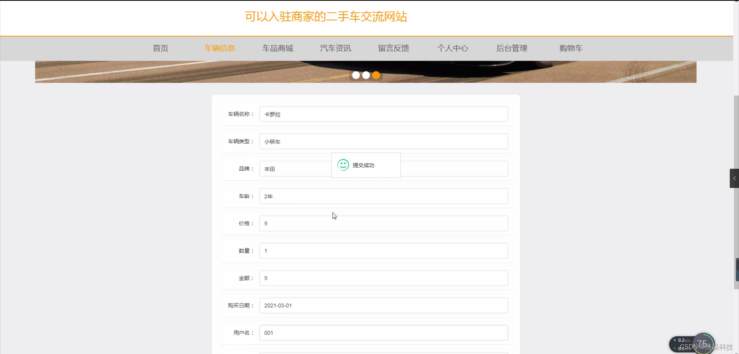Open the 购物车 shopping cart section
Viewport: 739px width, 354px height.
pos(571,48)
